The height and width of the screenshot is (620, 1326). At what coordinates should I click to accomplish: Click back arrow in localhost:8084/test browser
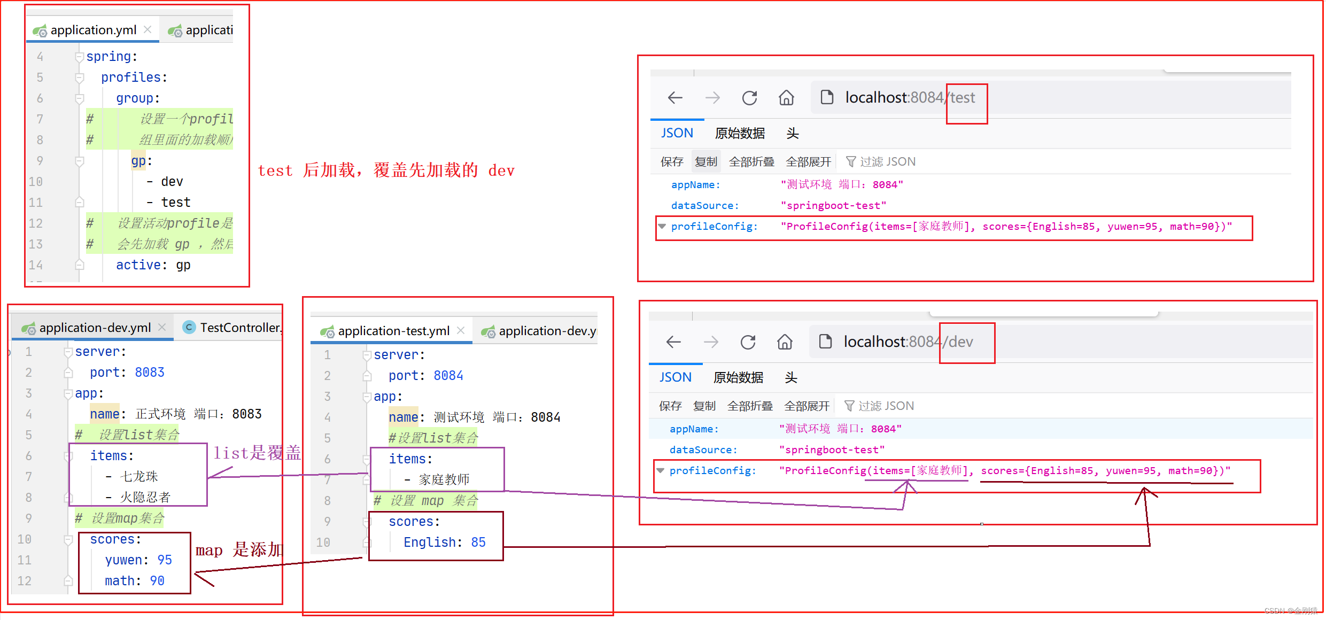pyautogui.click(x=675, y=97)
